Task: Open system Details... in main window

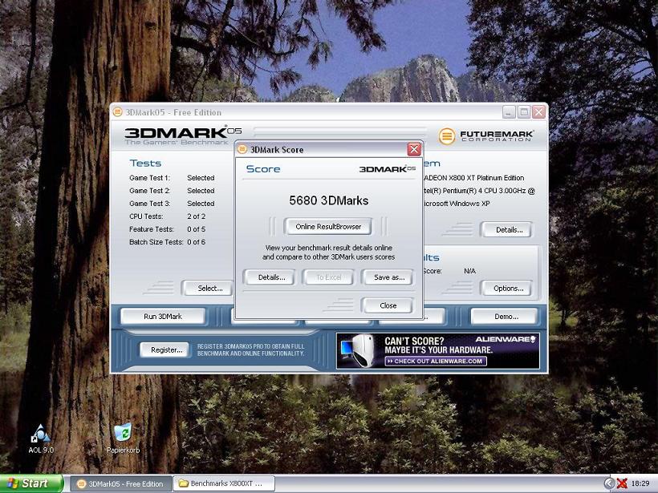Action: point(506,230)
